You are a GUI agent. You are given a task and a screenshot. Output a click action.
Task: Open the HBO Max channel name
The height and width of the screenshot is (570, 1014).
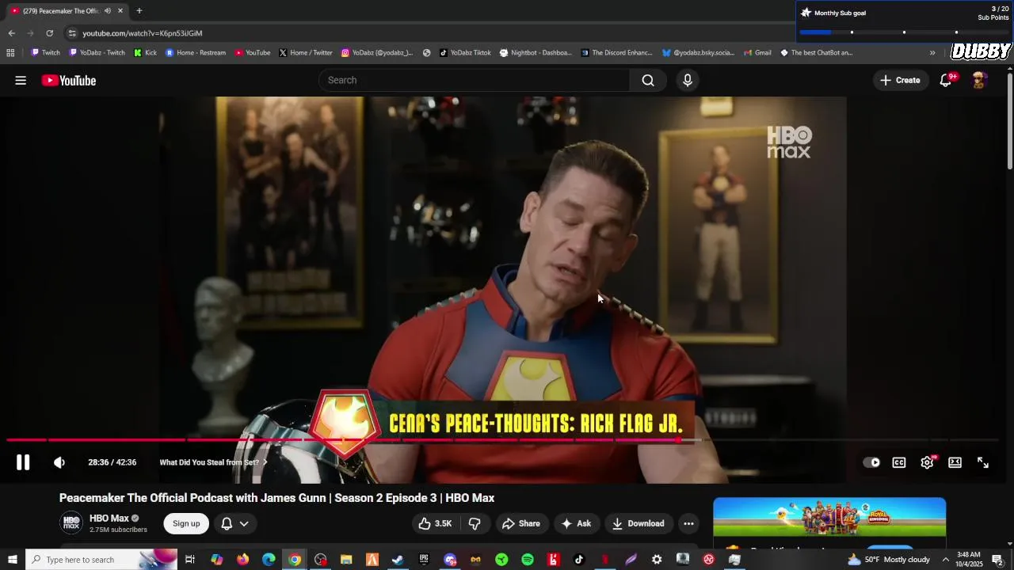coord(109,519)
